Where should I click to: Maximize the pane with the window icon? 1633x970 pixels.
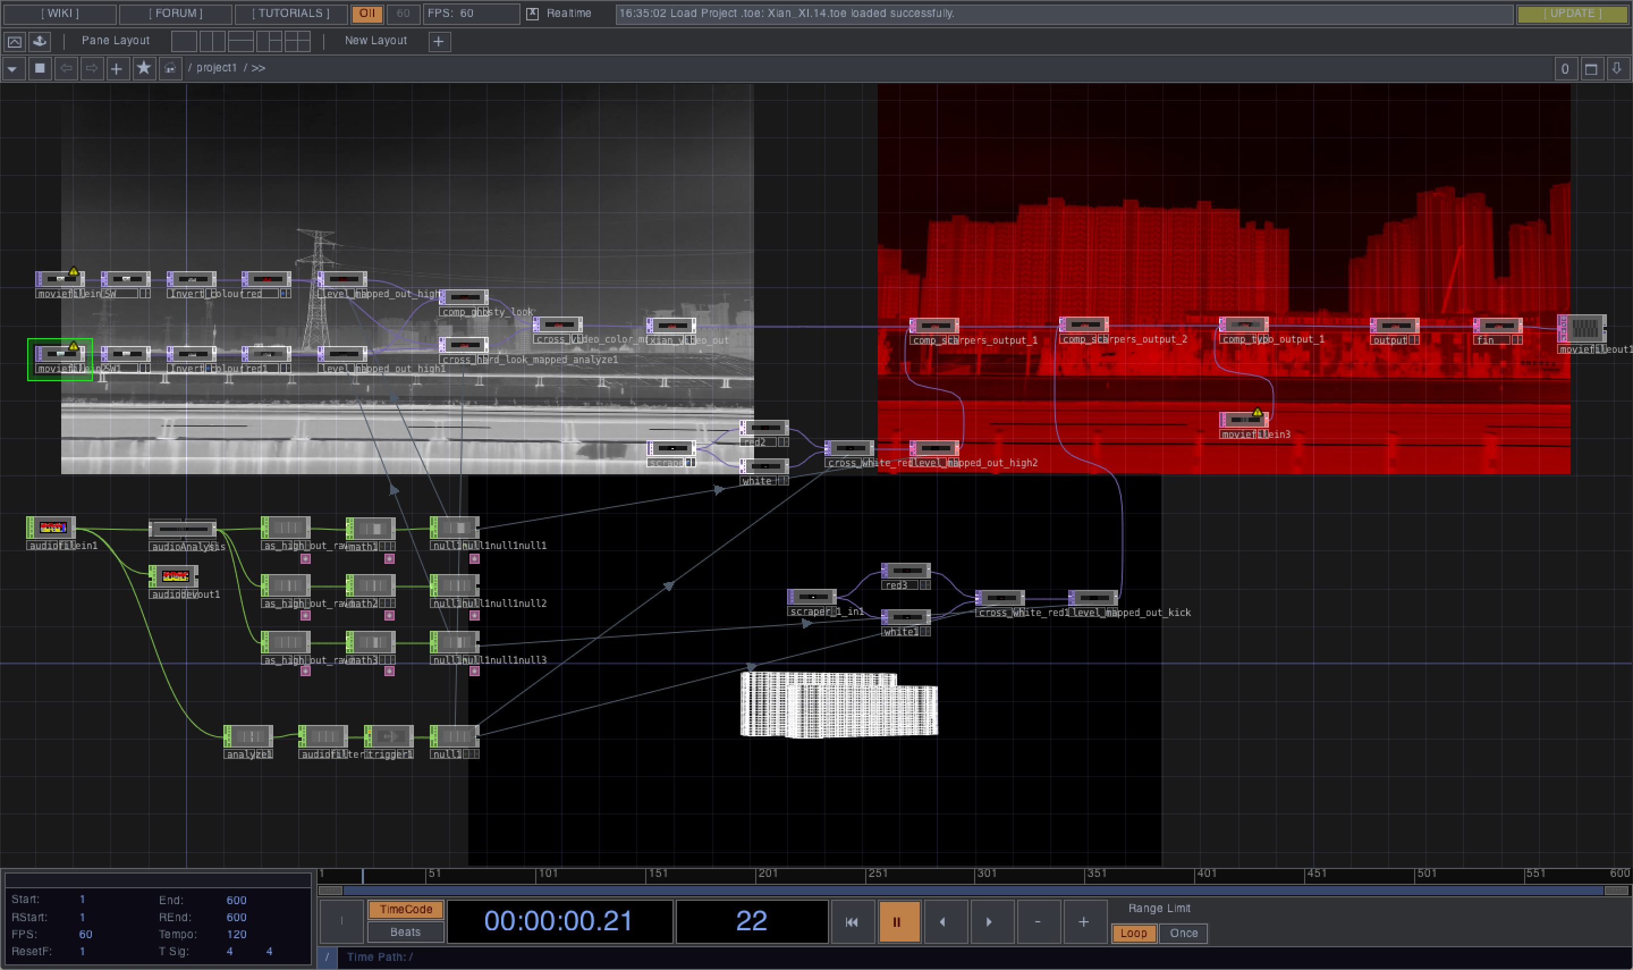1591,69
